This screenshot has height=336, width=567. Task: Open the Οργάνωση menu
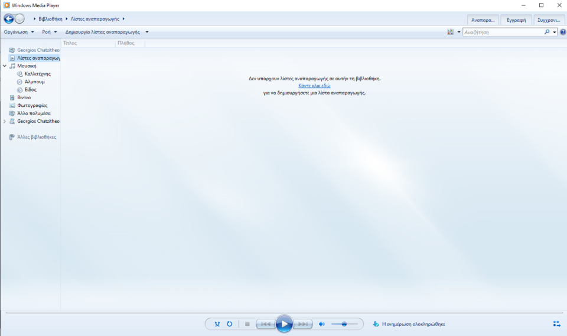click(x=19, y=32)
